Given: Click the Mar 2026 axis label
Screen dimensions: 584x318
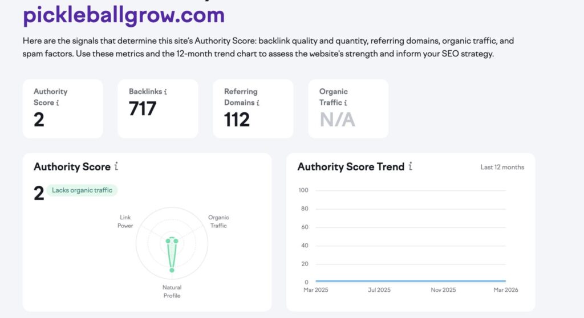Looking at the screenshot, I should tap(506, 290).
